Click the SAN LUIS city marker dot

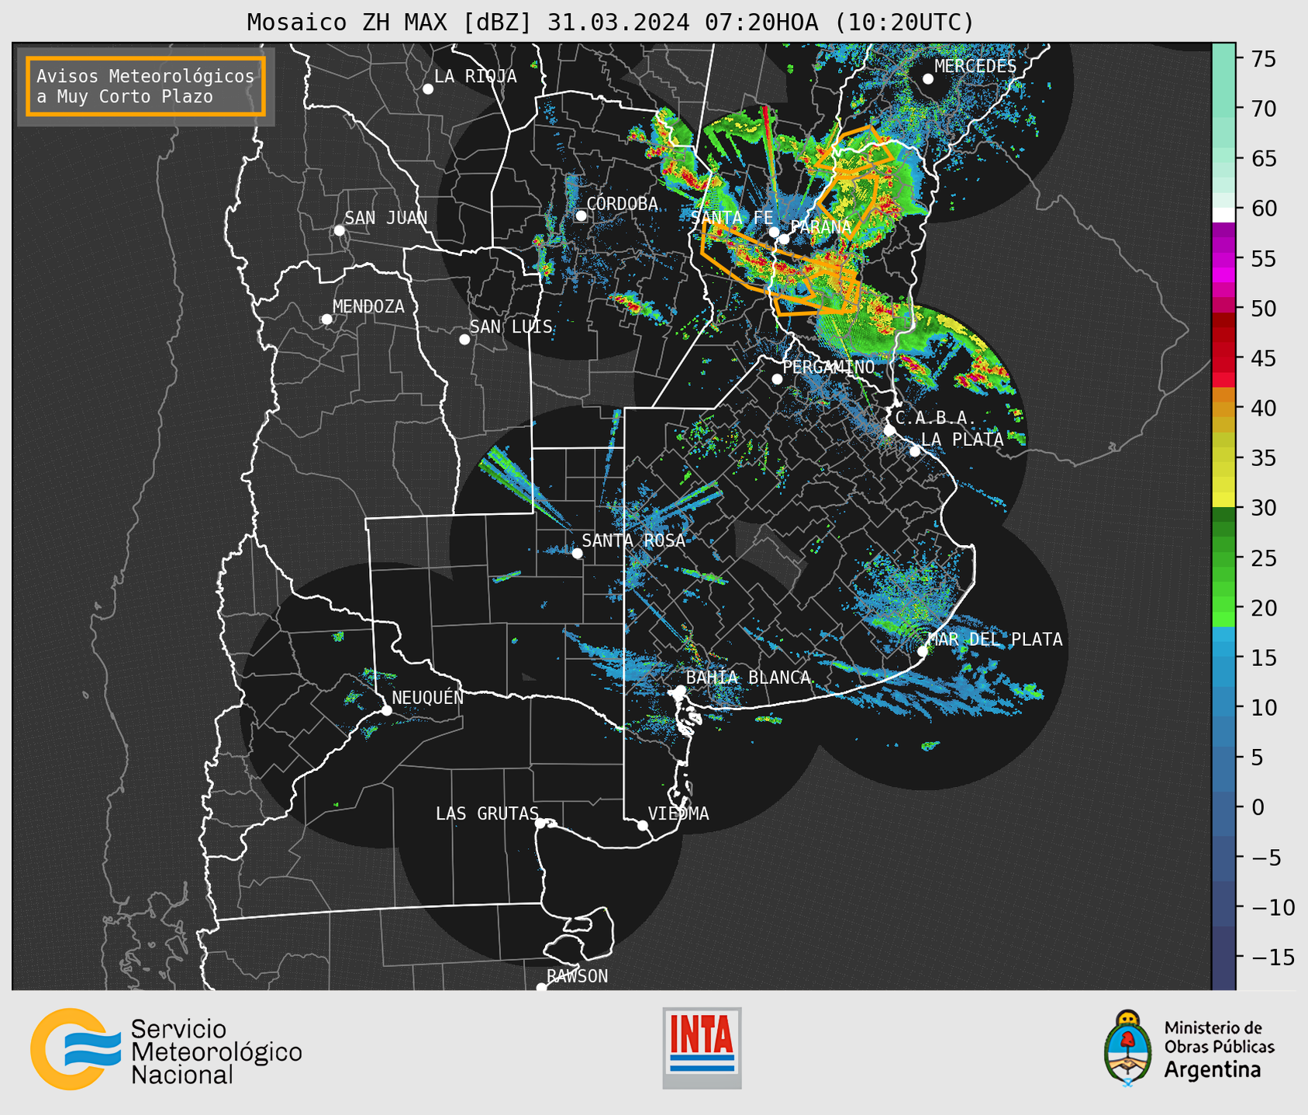click(x=464, y=339)
